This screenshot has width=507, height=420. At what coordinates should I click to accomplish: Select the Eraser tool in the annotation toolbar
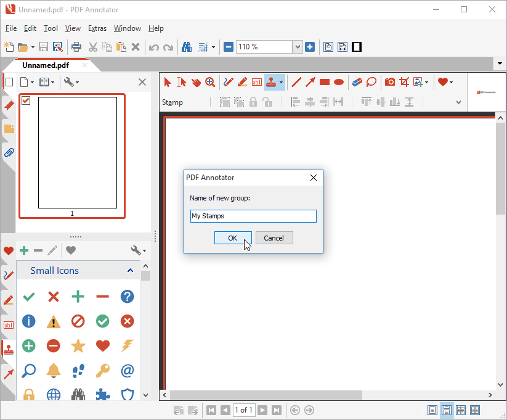[x=357, y=82]
